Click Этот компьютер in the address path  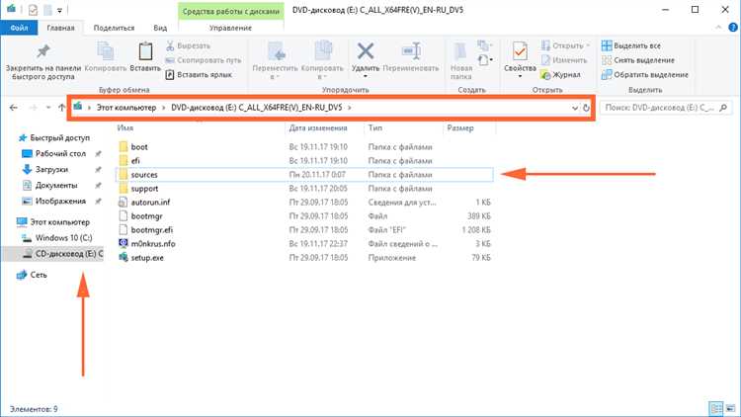(x=126, y=108)
